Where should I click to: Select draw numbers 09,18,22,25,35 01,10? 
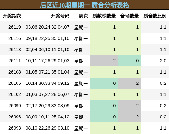[48, 38]
